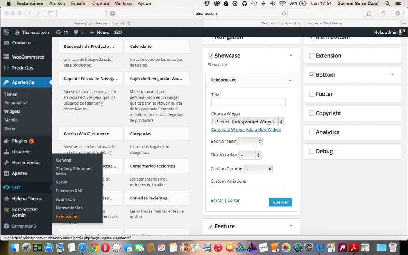Select Sitemaps XML in SEO submenu
This screenshot has width=408, height=255.
(x=69, y=191)
